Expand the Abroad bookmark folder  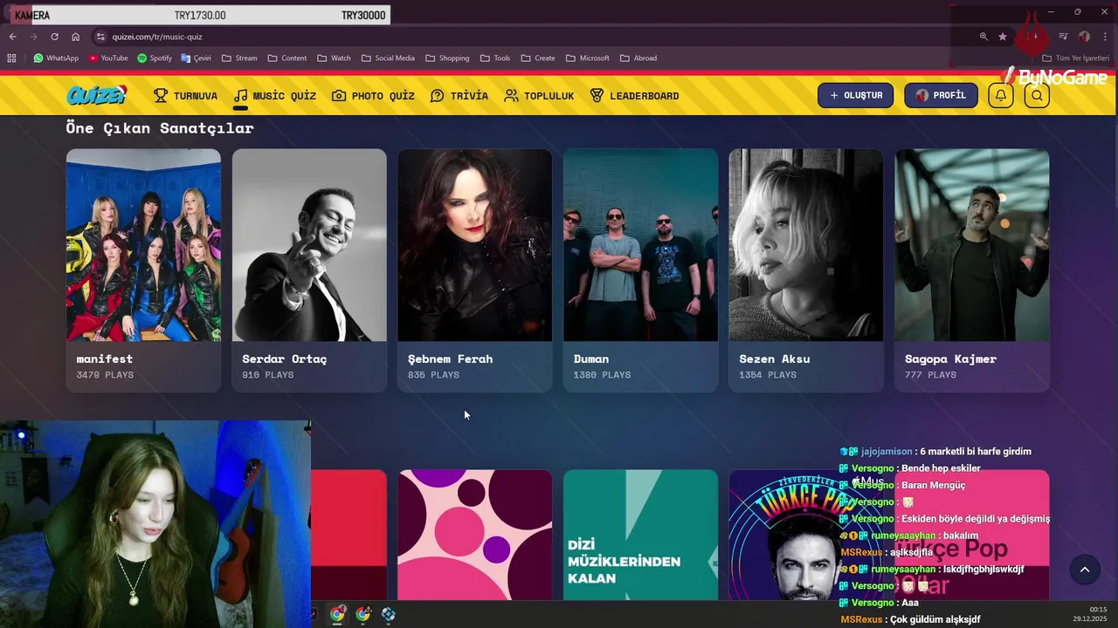(x=638, y=58)
